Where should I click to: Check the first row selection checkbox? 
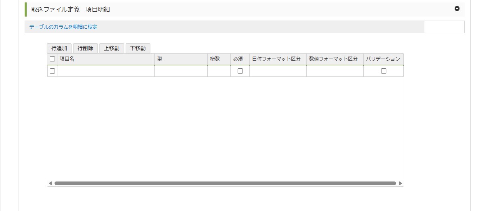[x=52, y=71]
